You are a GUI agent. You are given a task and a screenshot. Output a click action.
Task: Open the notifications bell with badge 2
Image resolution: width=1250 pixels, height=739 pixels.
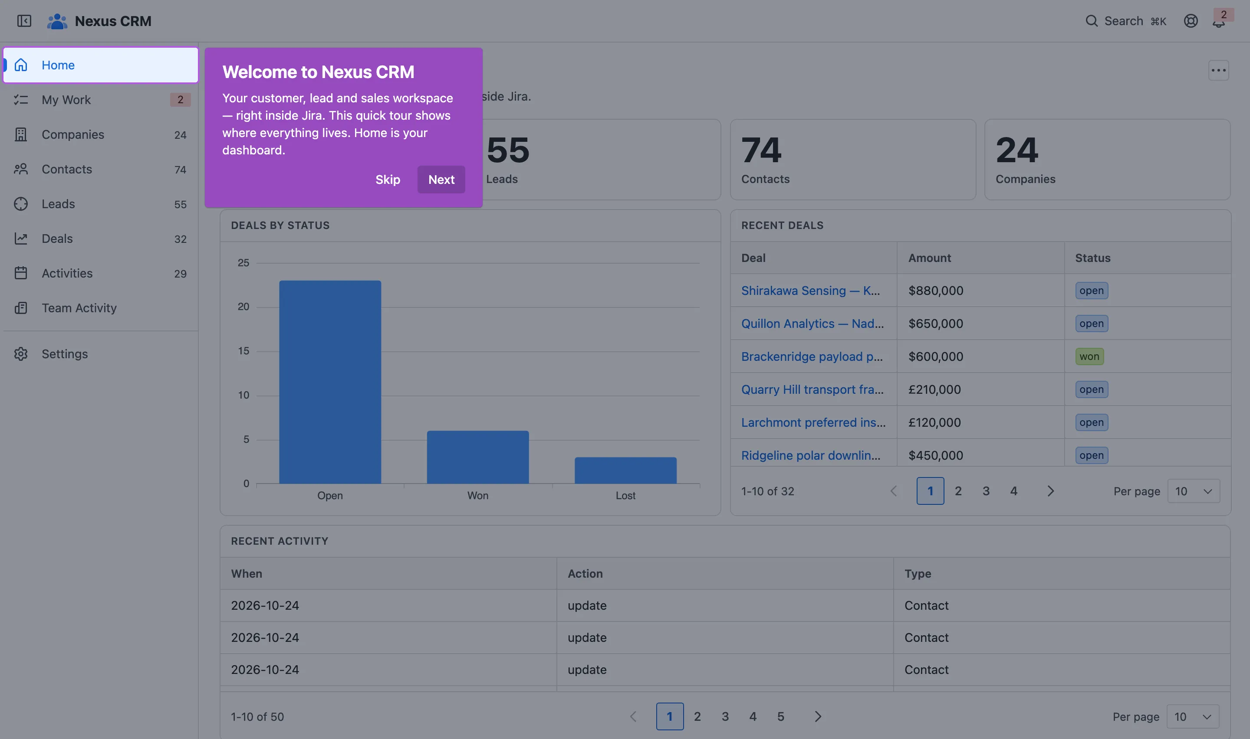click(x=1219, y=21)
